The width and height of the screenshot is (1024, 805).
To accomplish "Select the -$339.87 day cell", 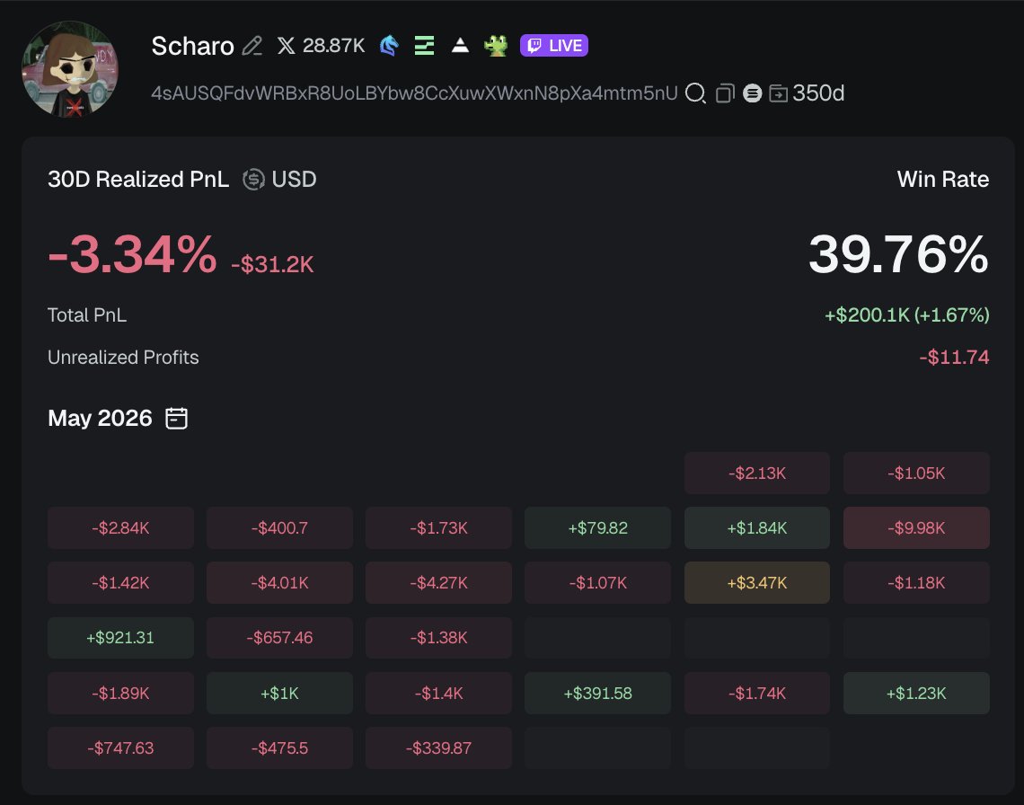I will 439,748.
